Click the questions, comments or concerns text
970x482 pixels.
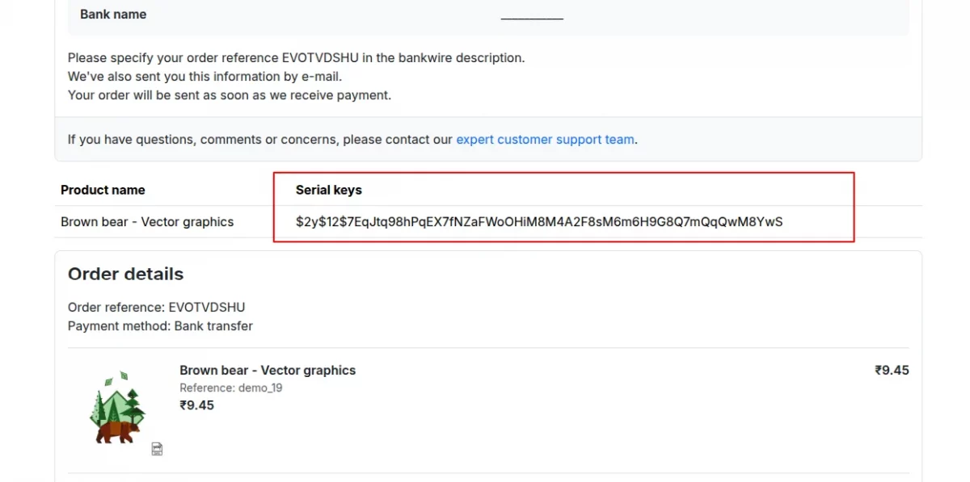(x=260, y=139)
